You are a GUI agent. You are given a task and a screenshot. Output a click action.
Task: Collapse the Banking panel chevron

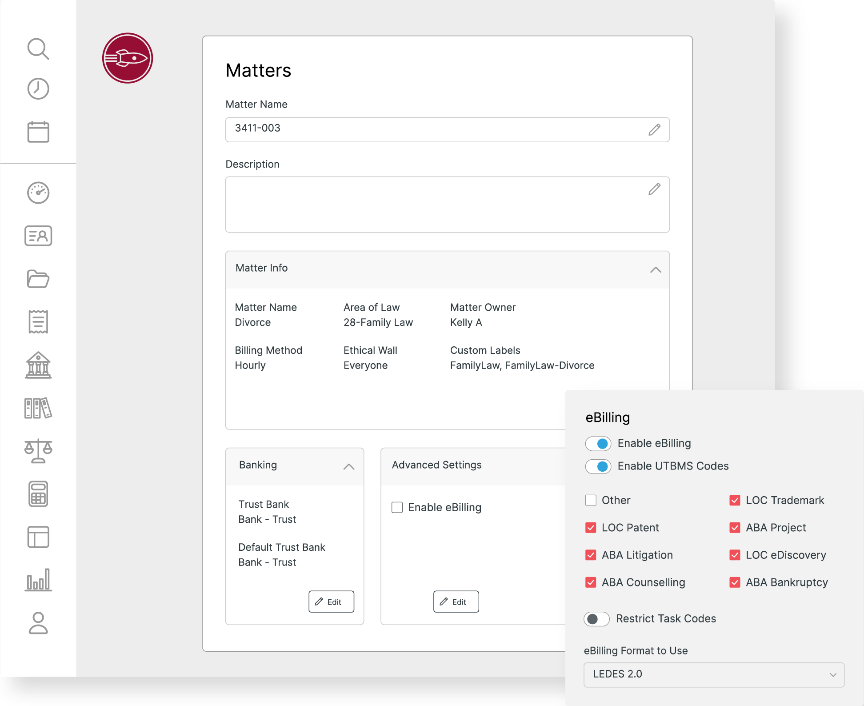click(349, 466)
